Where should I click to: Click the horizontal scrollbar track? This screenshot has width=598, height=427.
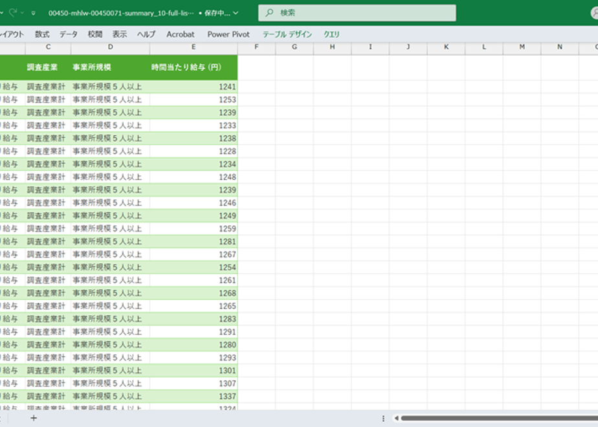point(500,418)
